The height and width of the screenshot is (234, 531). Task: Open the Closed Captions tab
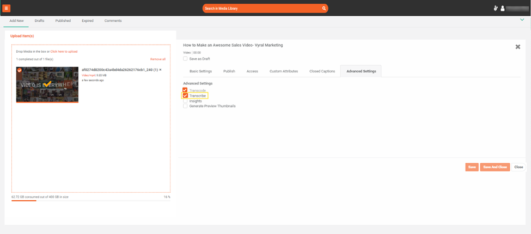click(x=322, y=71)
